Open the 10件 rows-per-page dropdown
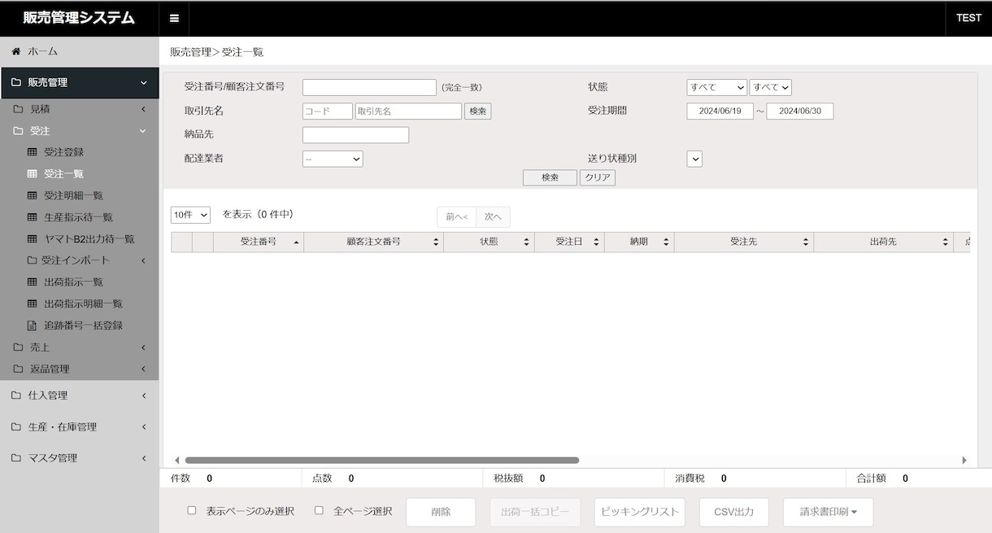Image resolution: width=992 pixels, height=533 pixels. pos(190,215)
